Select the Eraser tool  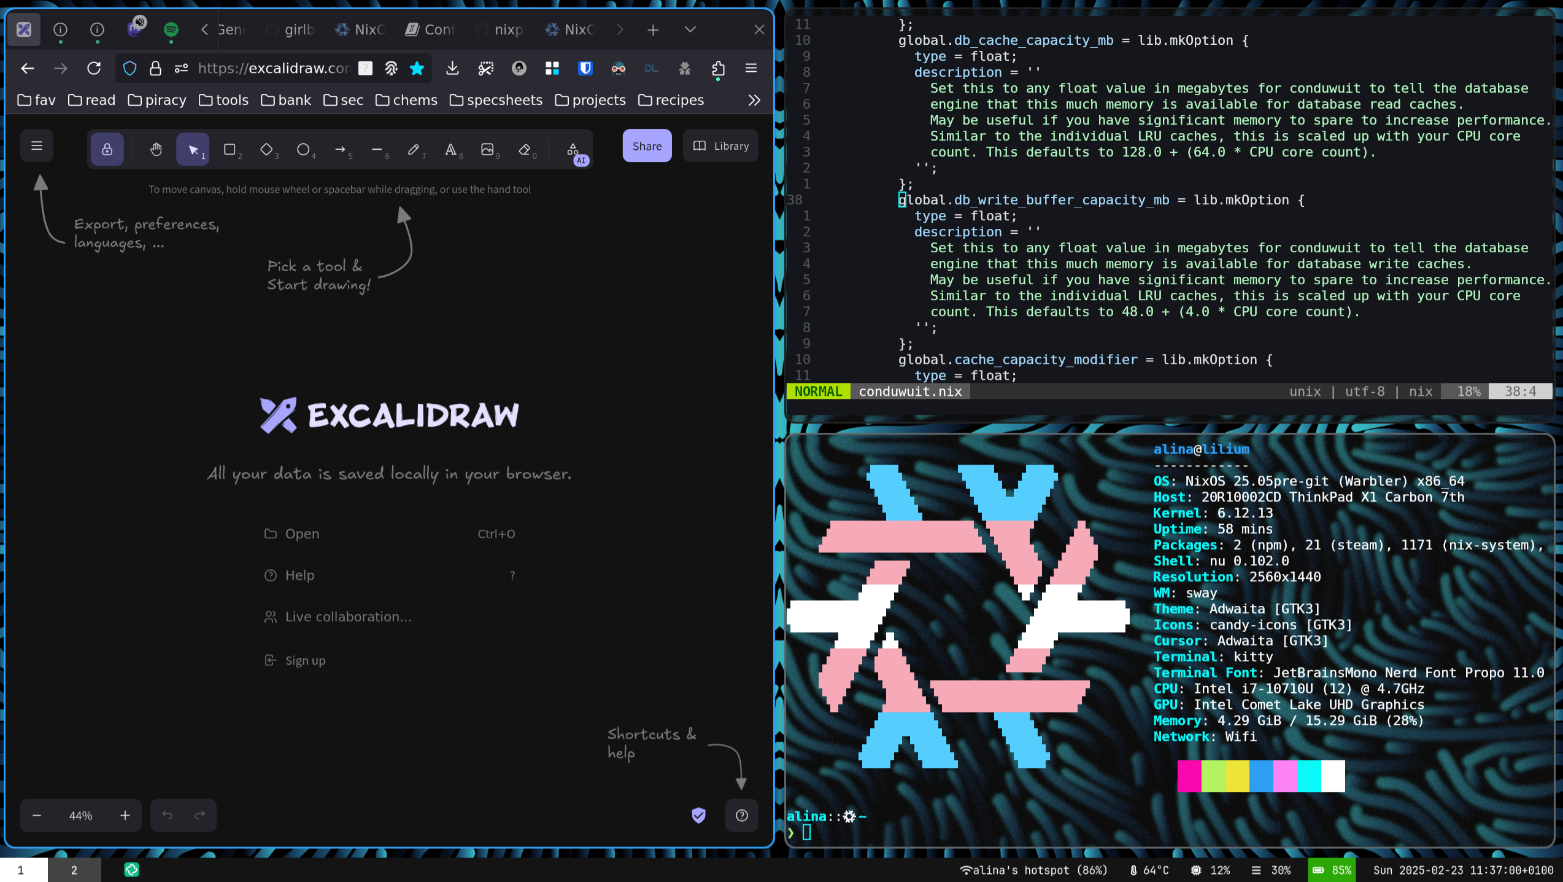(x=524, y=149)
